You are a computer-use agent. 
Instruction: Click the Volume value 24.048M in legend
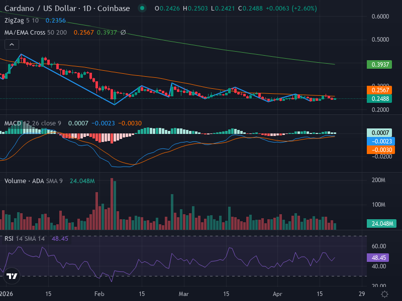coord(82,181)
